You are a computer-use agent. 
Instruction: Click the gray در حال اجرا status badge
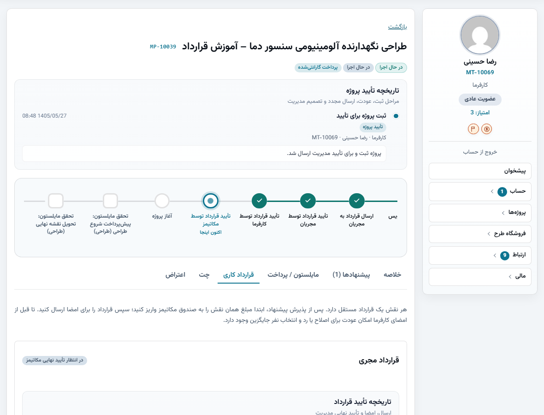click(x=358, y=67)
